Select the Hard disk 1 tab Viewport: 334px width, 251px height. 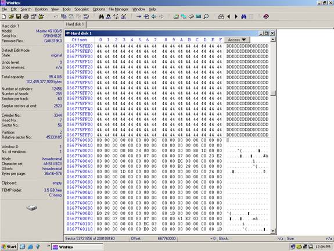pos(75,24)
